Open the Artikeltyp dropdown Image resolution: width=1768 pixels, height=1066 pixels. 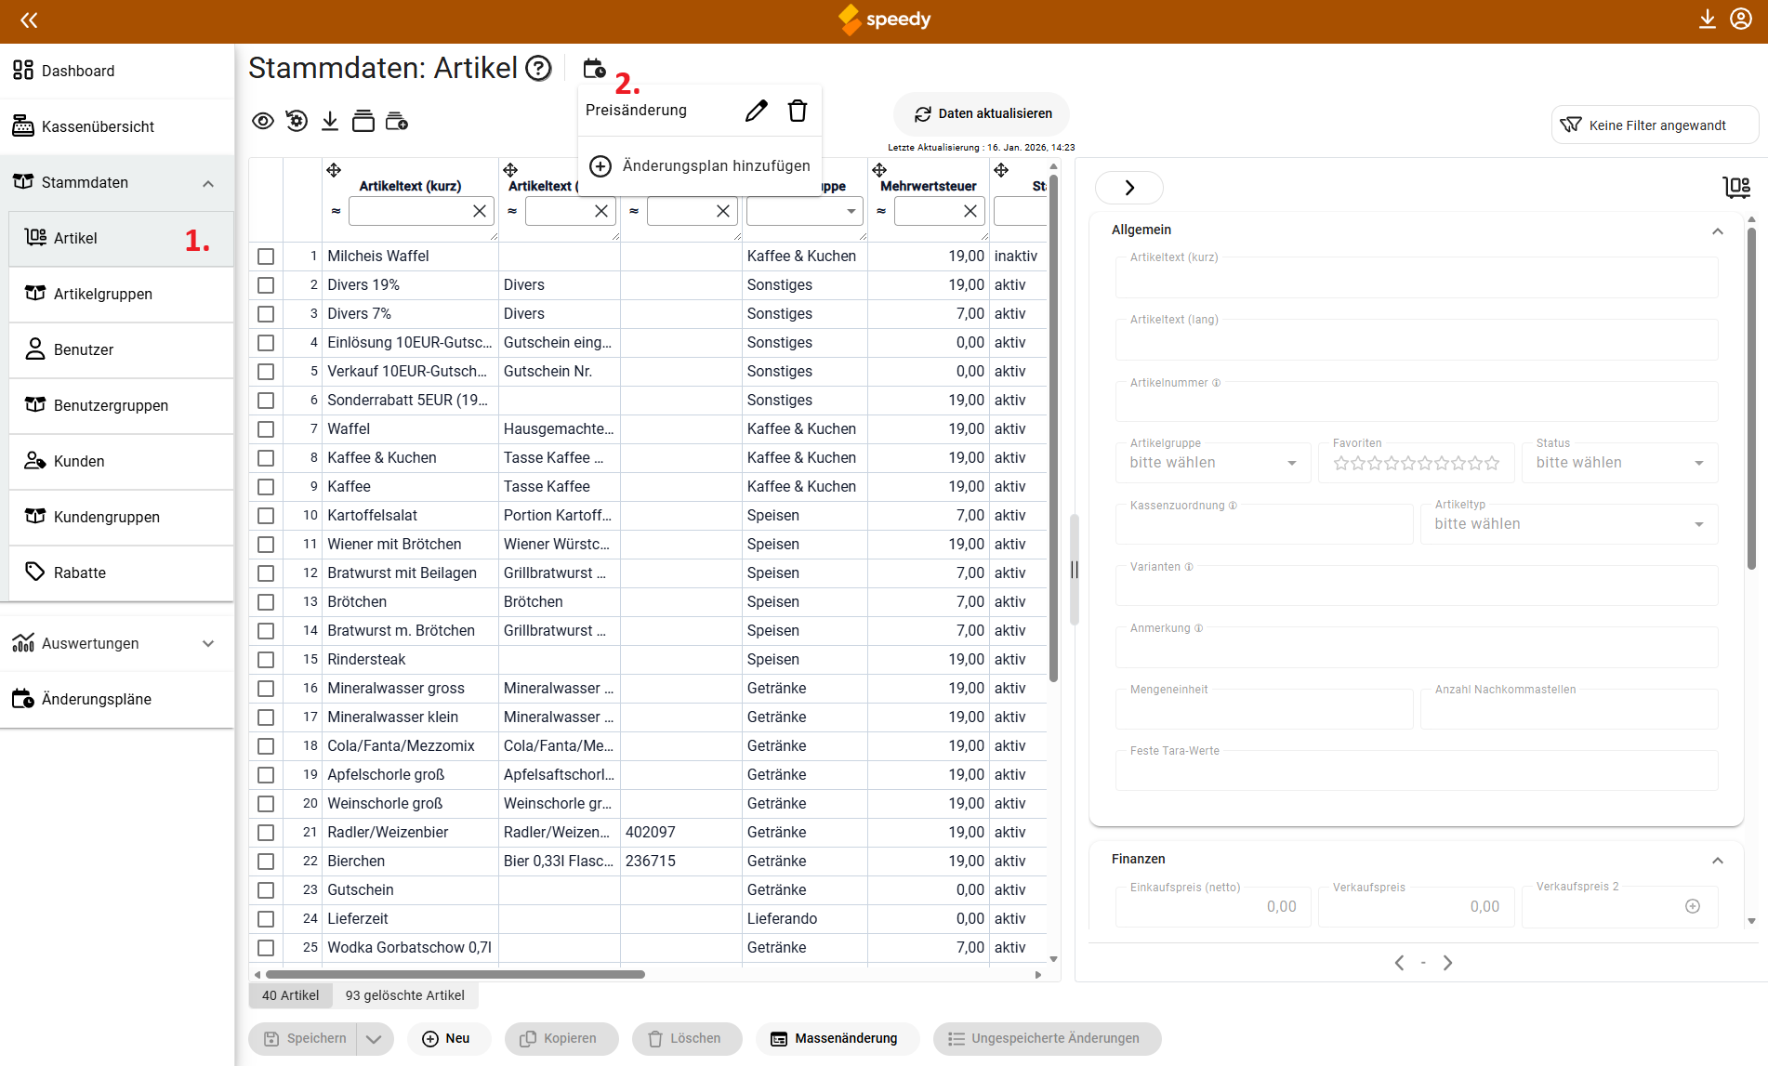[1569, 524]
